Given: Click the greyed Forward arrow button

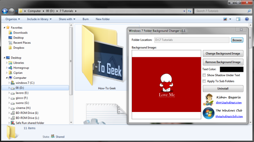Looking at the screenshot, I should click(x=12, y=11).
